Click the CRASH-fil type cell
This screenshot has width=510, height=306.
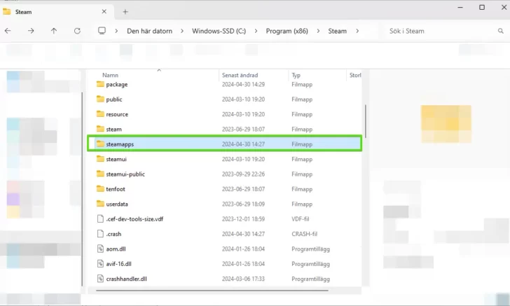click(305, 234)
